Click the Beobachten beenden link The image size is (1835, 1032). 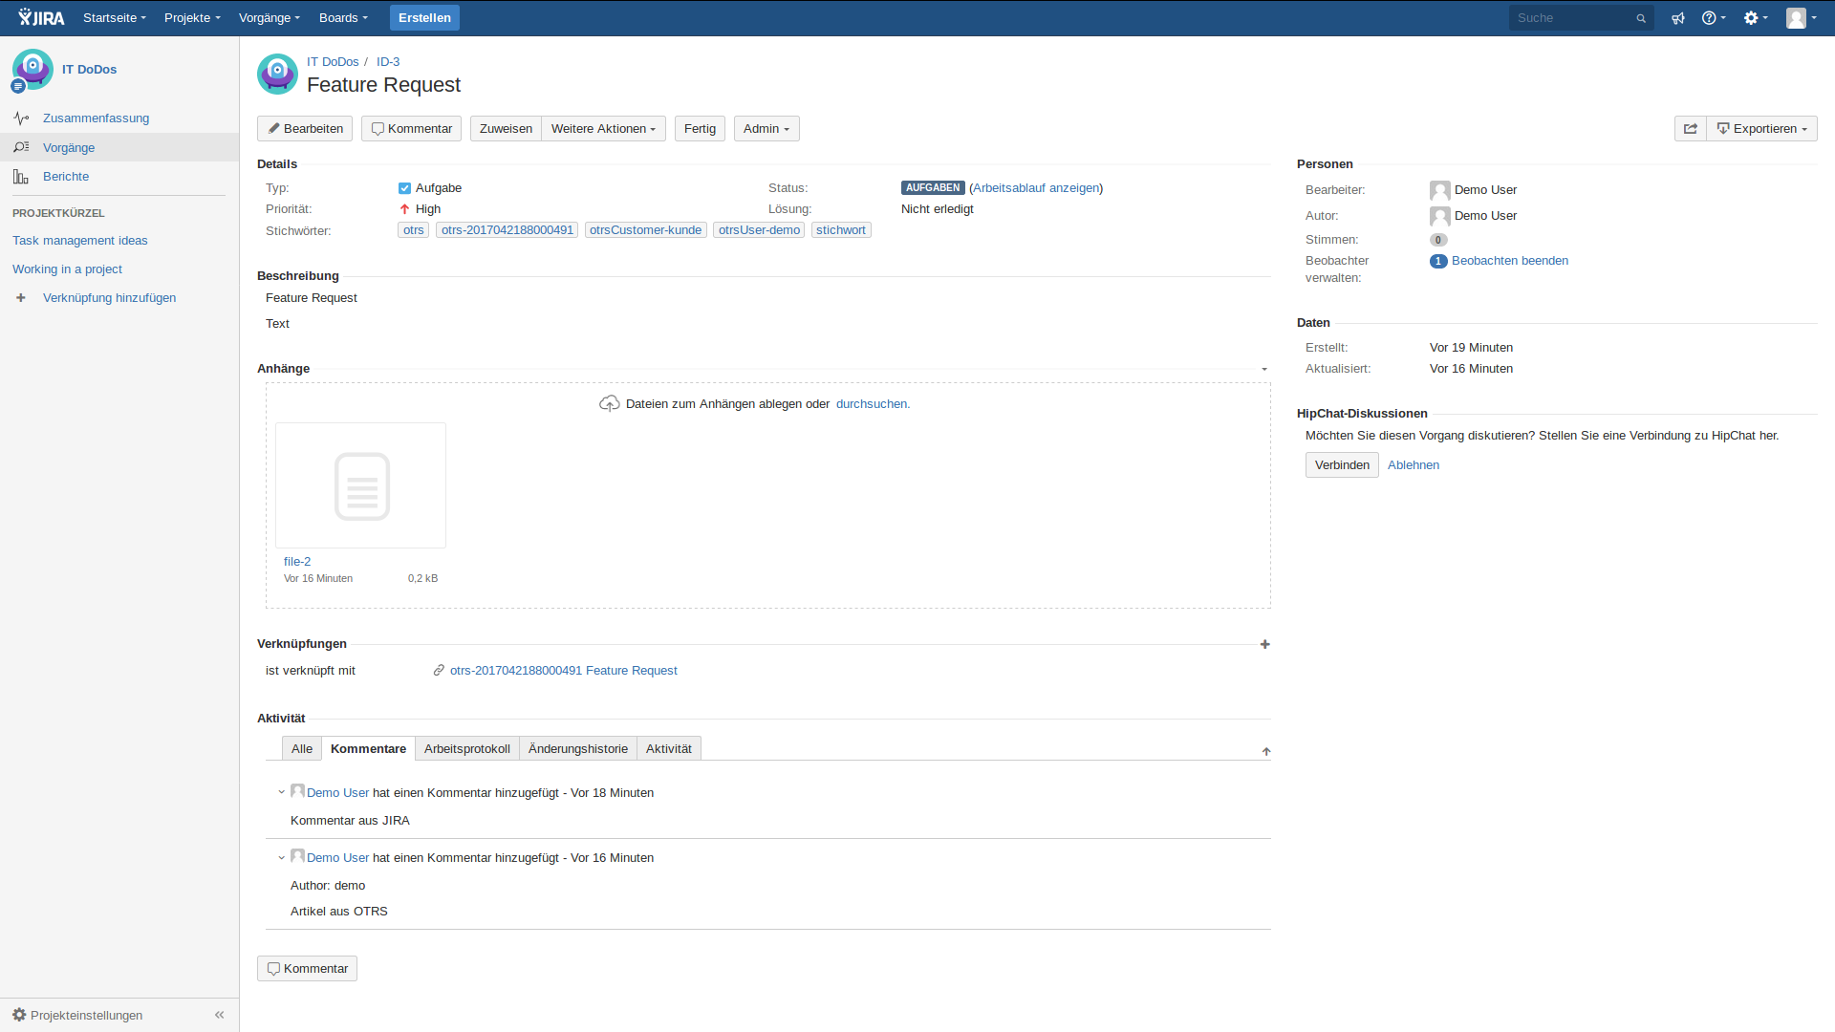coord(1510,261)
